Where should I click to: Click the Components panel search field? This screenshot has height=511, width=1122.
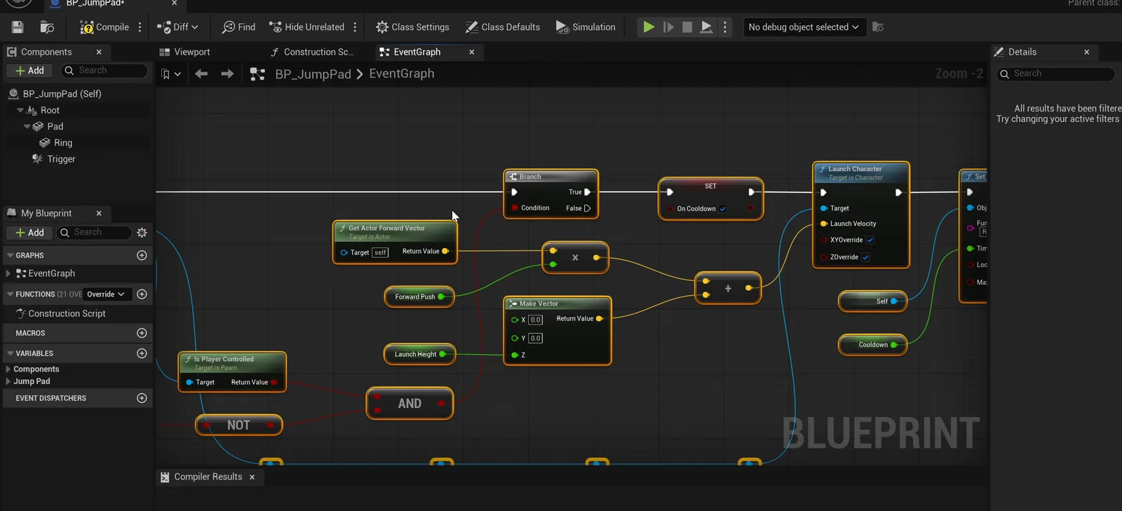(x=104, y=71)
